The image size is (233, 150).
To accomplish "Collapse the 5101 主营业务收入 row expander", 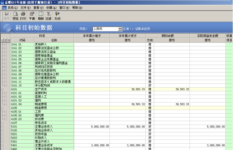I will click(2, 127).
